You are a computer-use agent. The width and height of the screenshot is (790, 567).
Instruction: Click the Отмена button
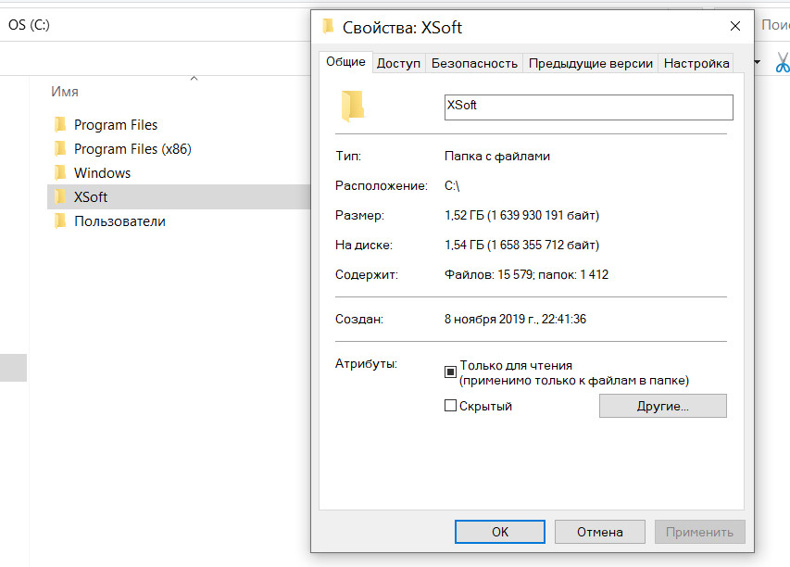tap(599, 532)
